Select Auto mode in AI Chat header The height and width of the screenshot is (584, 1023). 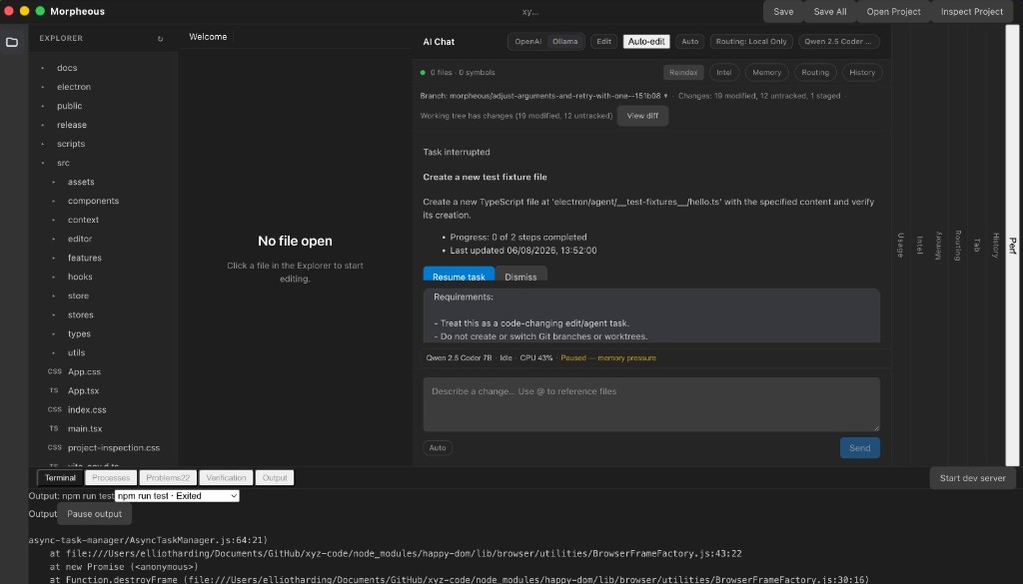(x=689, y=42)
